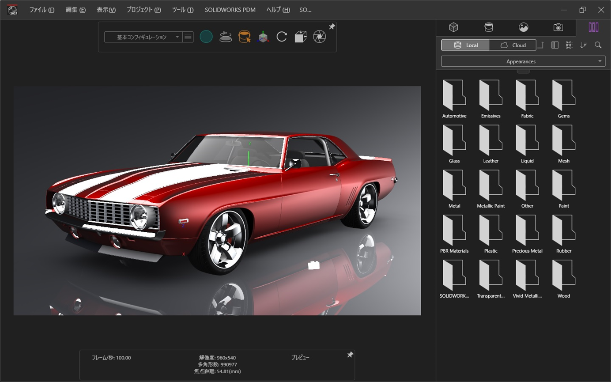Click the cube with arrows import icon
Viewport: 611px width, 382px height.
pyautogui.click(x=301, y=37)
